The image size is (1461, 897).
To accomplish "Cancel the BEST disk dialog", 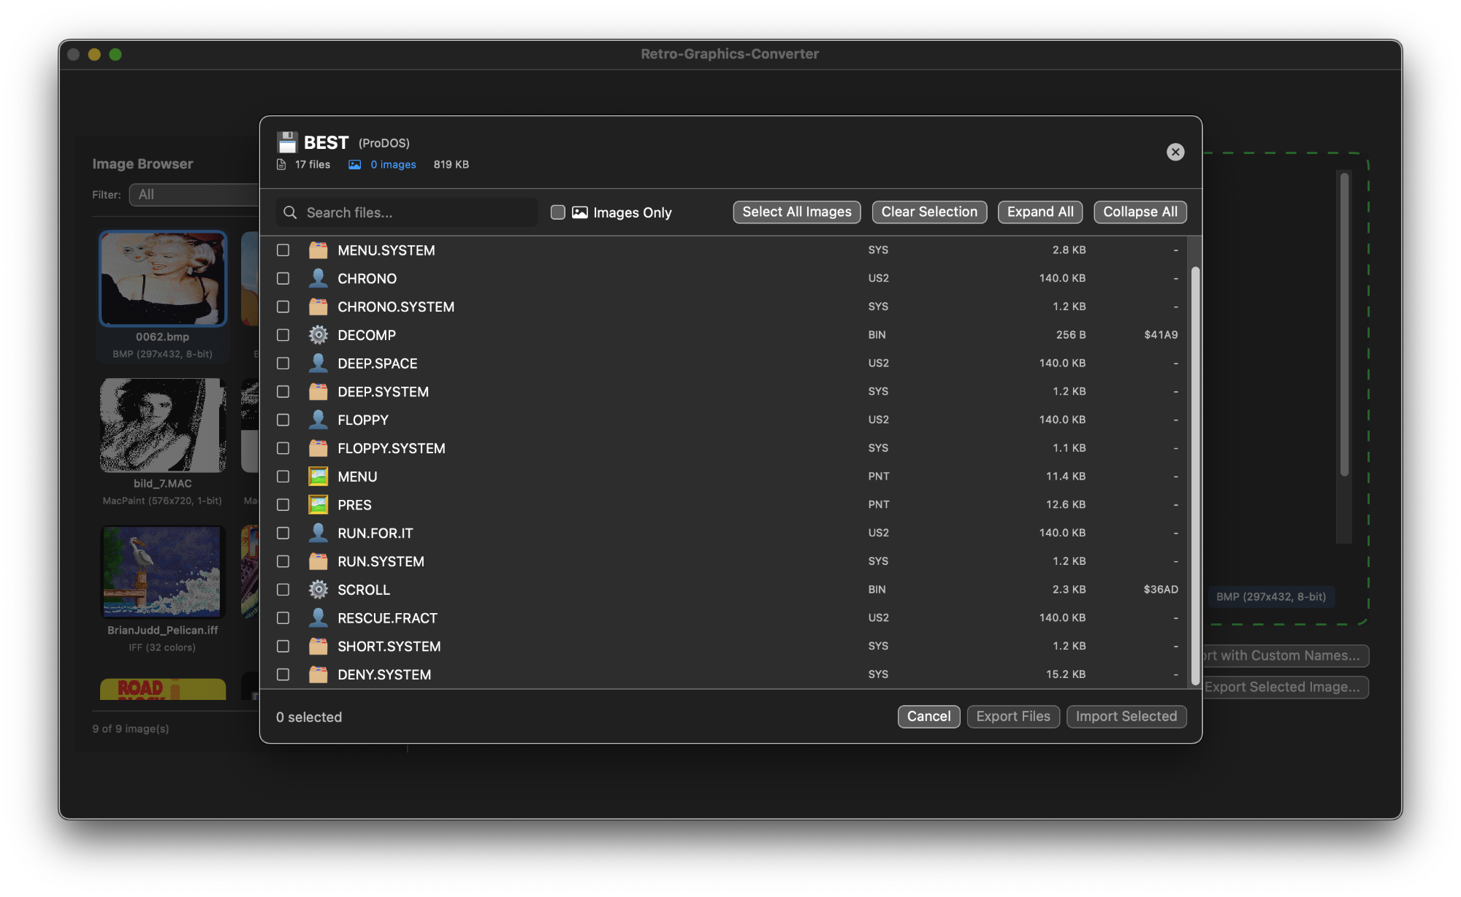I will point(928,716).
